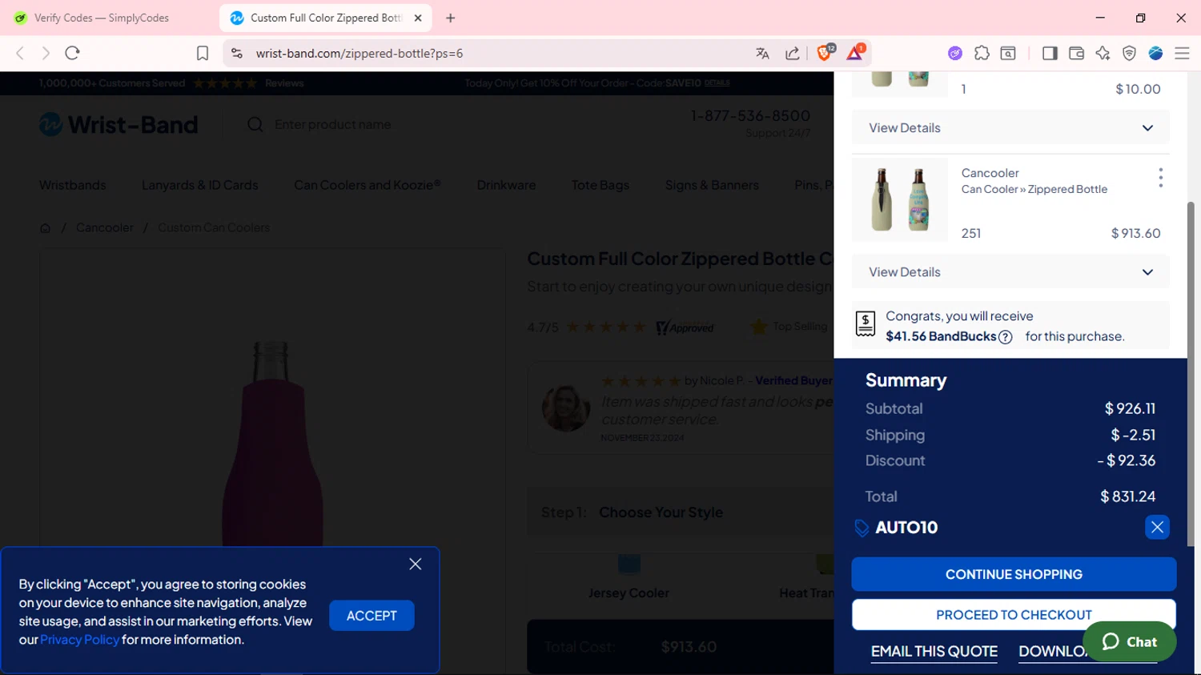This screenshot has width=1201, height=675.
Task: Click the search magnifier icon
Action: coord(255,124)
